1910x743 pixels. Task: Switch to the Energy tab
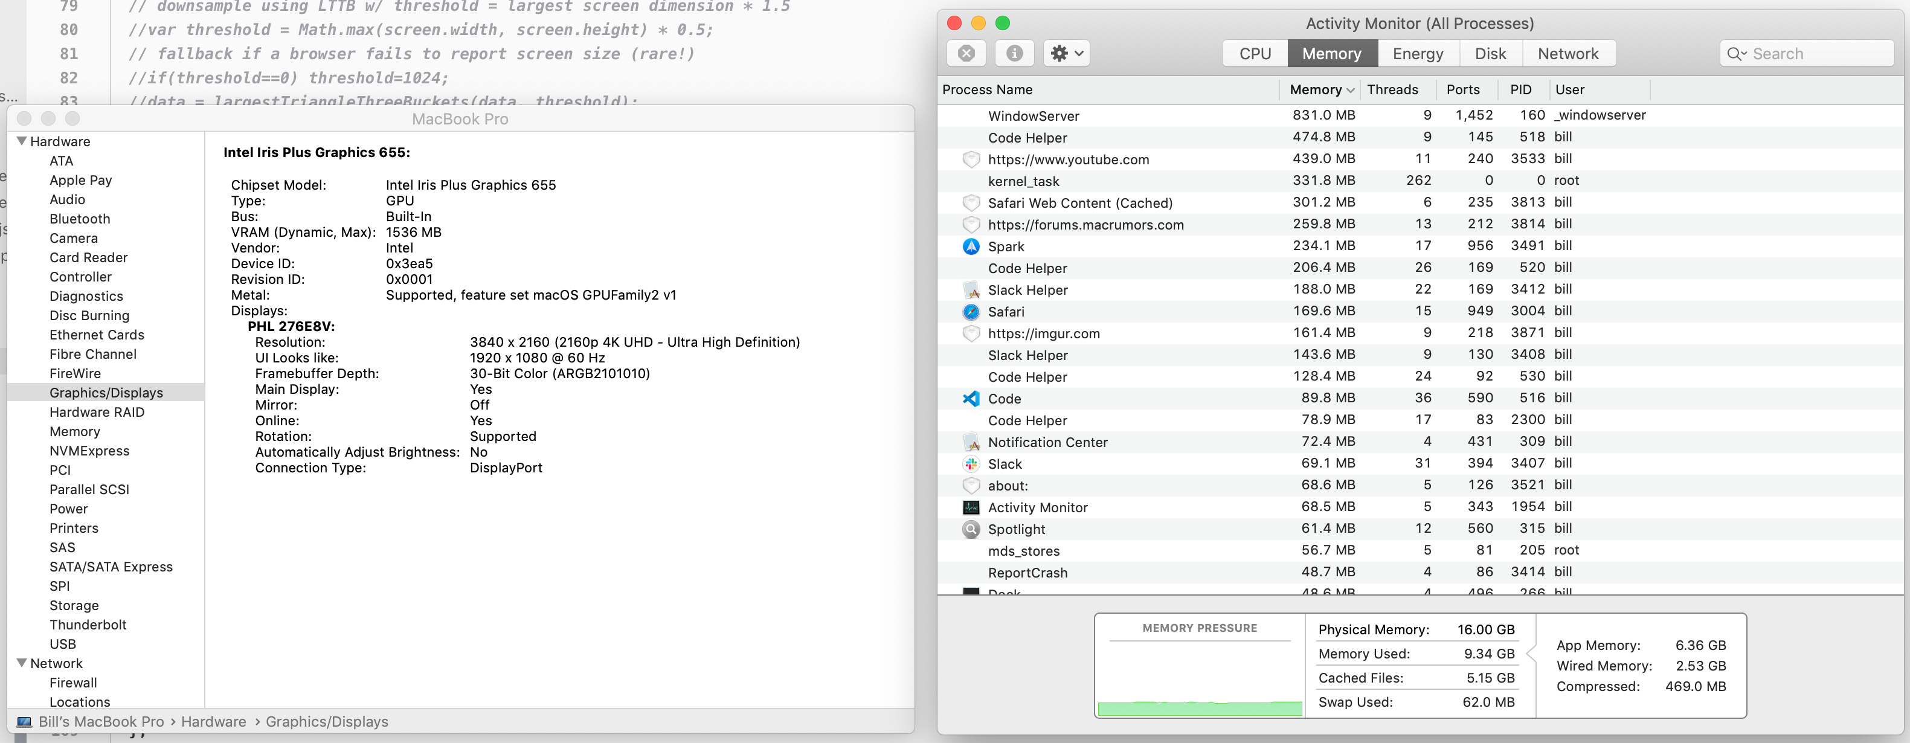[1417, 53]
